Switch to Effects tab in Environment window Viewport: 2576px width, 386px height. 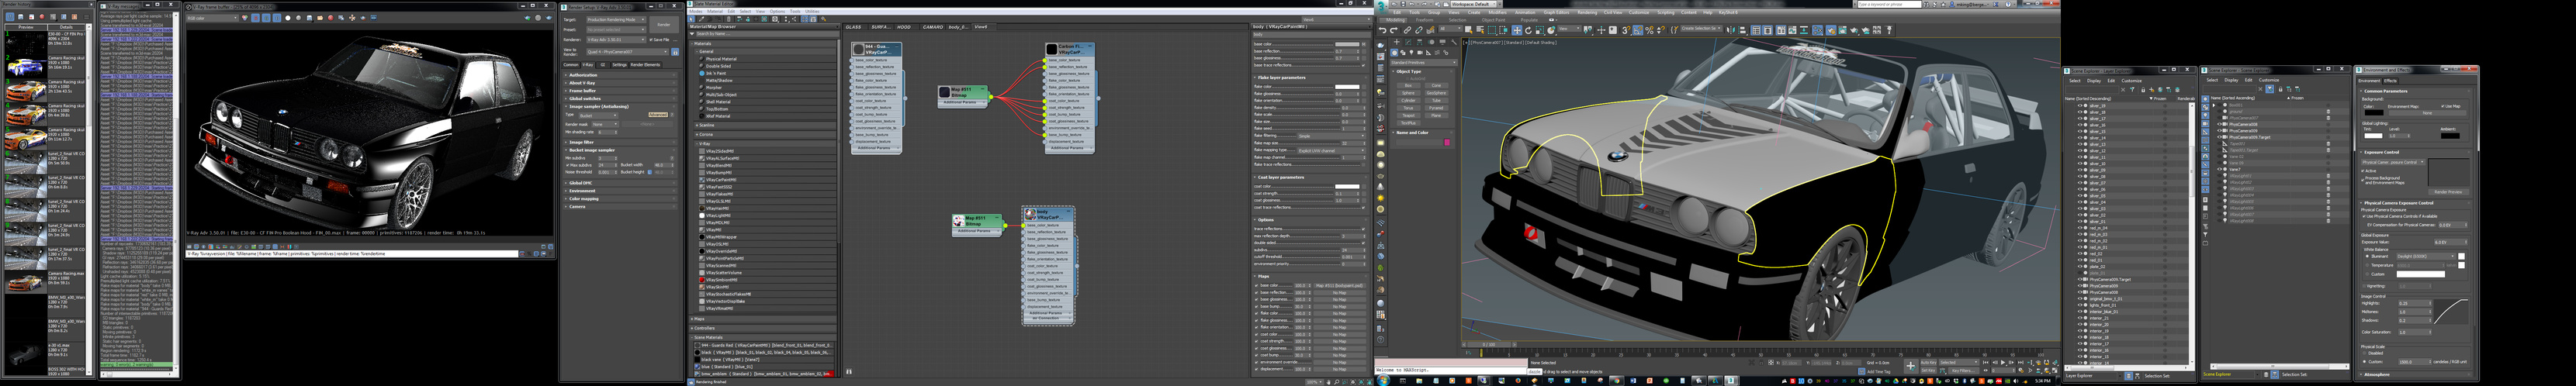[x=2390, y=82]
